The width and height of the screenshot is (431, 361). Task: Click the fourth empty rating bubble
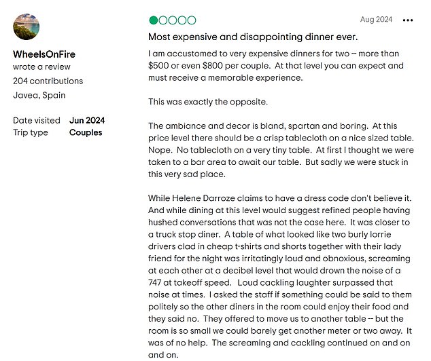click(182, 20)
